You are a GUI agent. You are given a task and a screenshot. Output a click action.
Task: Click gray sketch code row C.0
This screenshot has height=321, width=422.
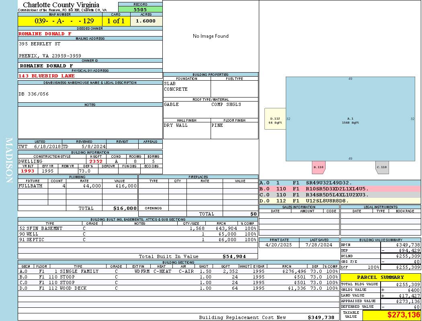pos(340,195)
